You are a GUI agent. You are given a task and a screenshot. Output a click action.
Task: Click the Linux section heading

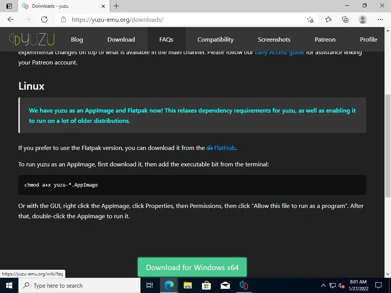(31, 86)
